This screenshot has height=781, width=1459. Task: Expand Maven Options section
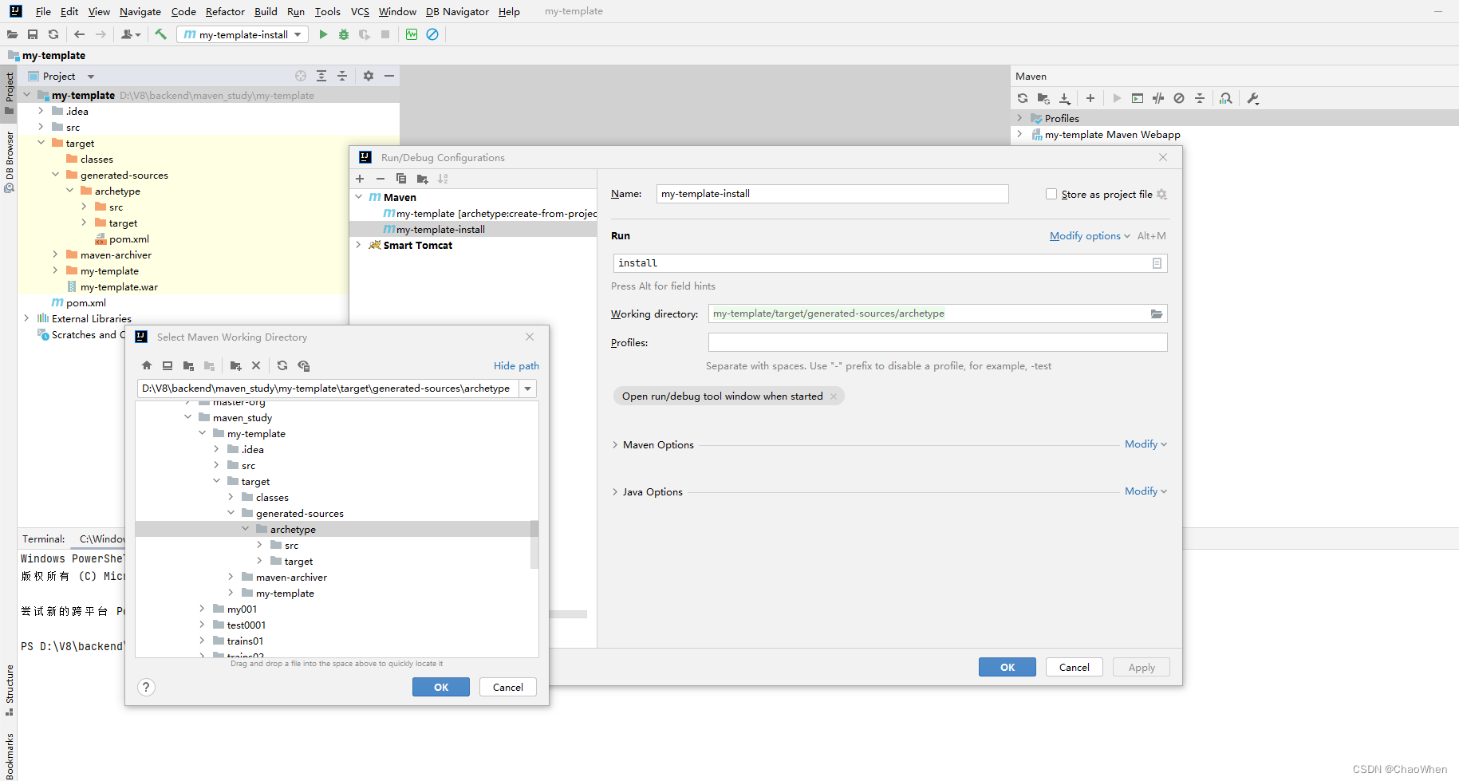(x=615, y=445)
